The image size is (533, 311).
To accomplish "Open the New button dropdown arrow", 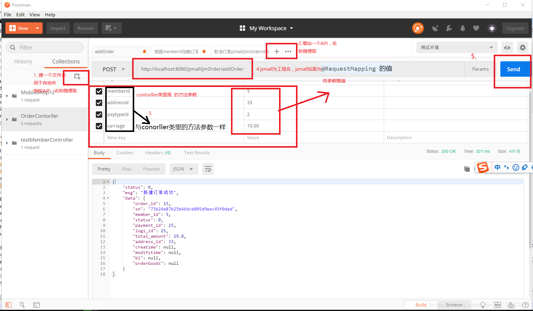I will pyautogui.click(x=37, y=28).
